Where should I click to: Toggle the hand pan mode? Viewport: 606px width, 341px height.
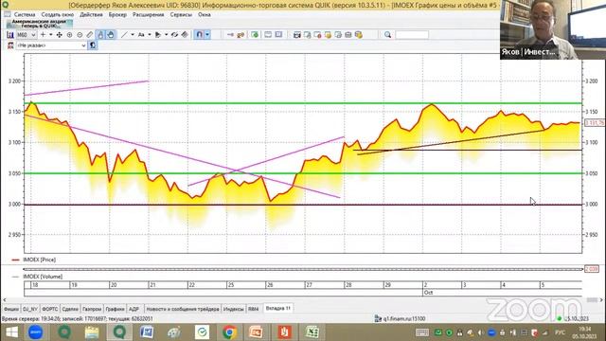pos(111,35)
